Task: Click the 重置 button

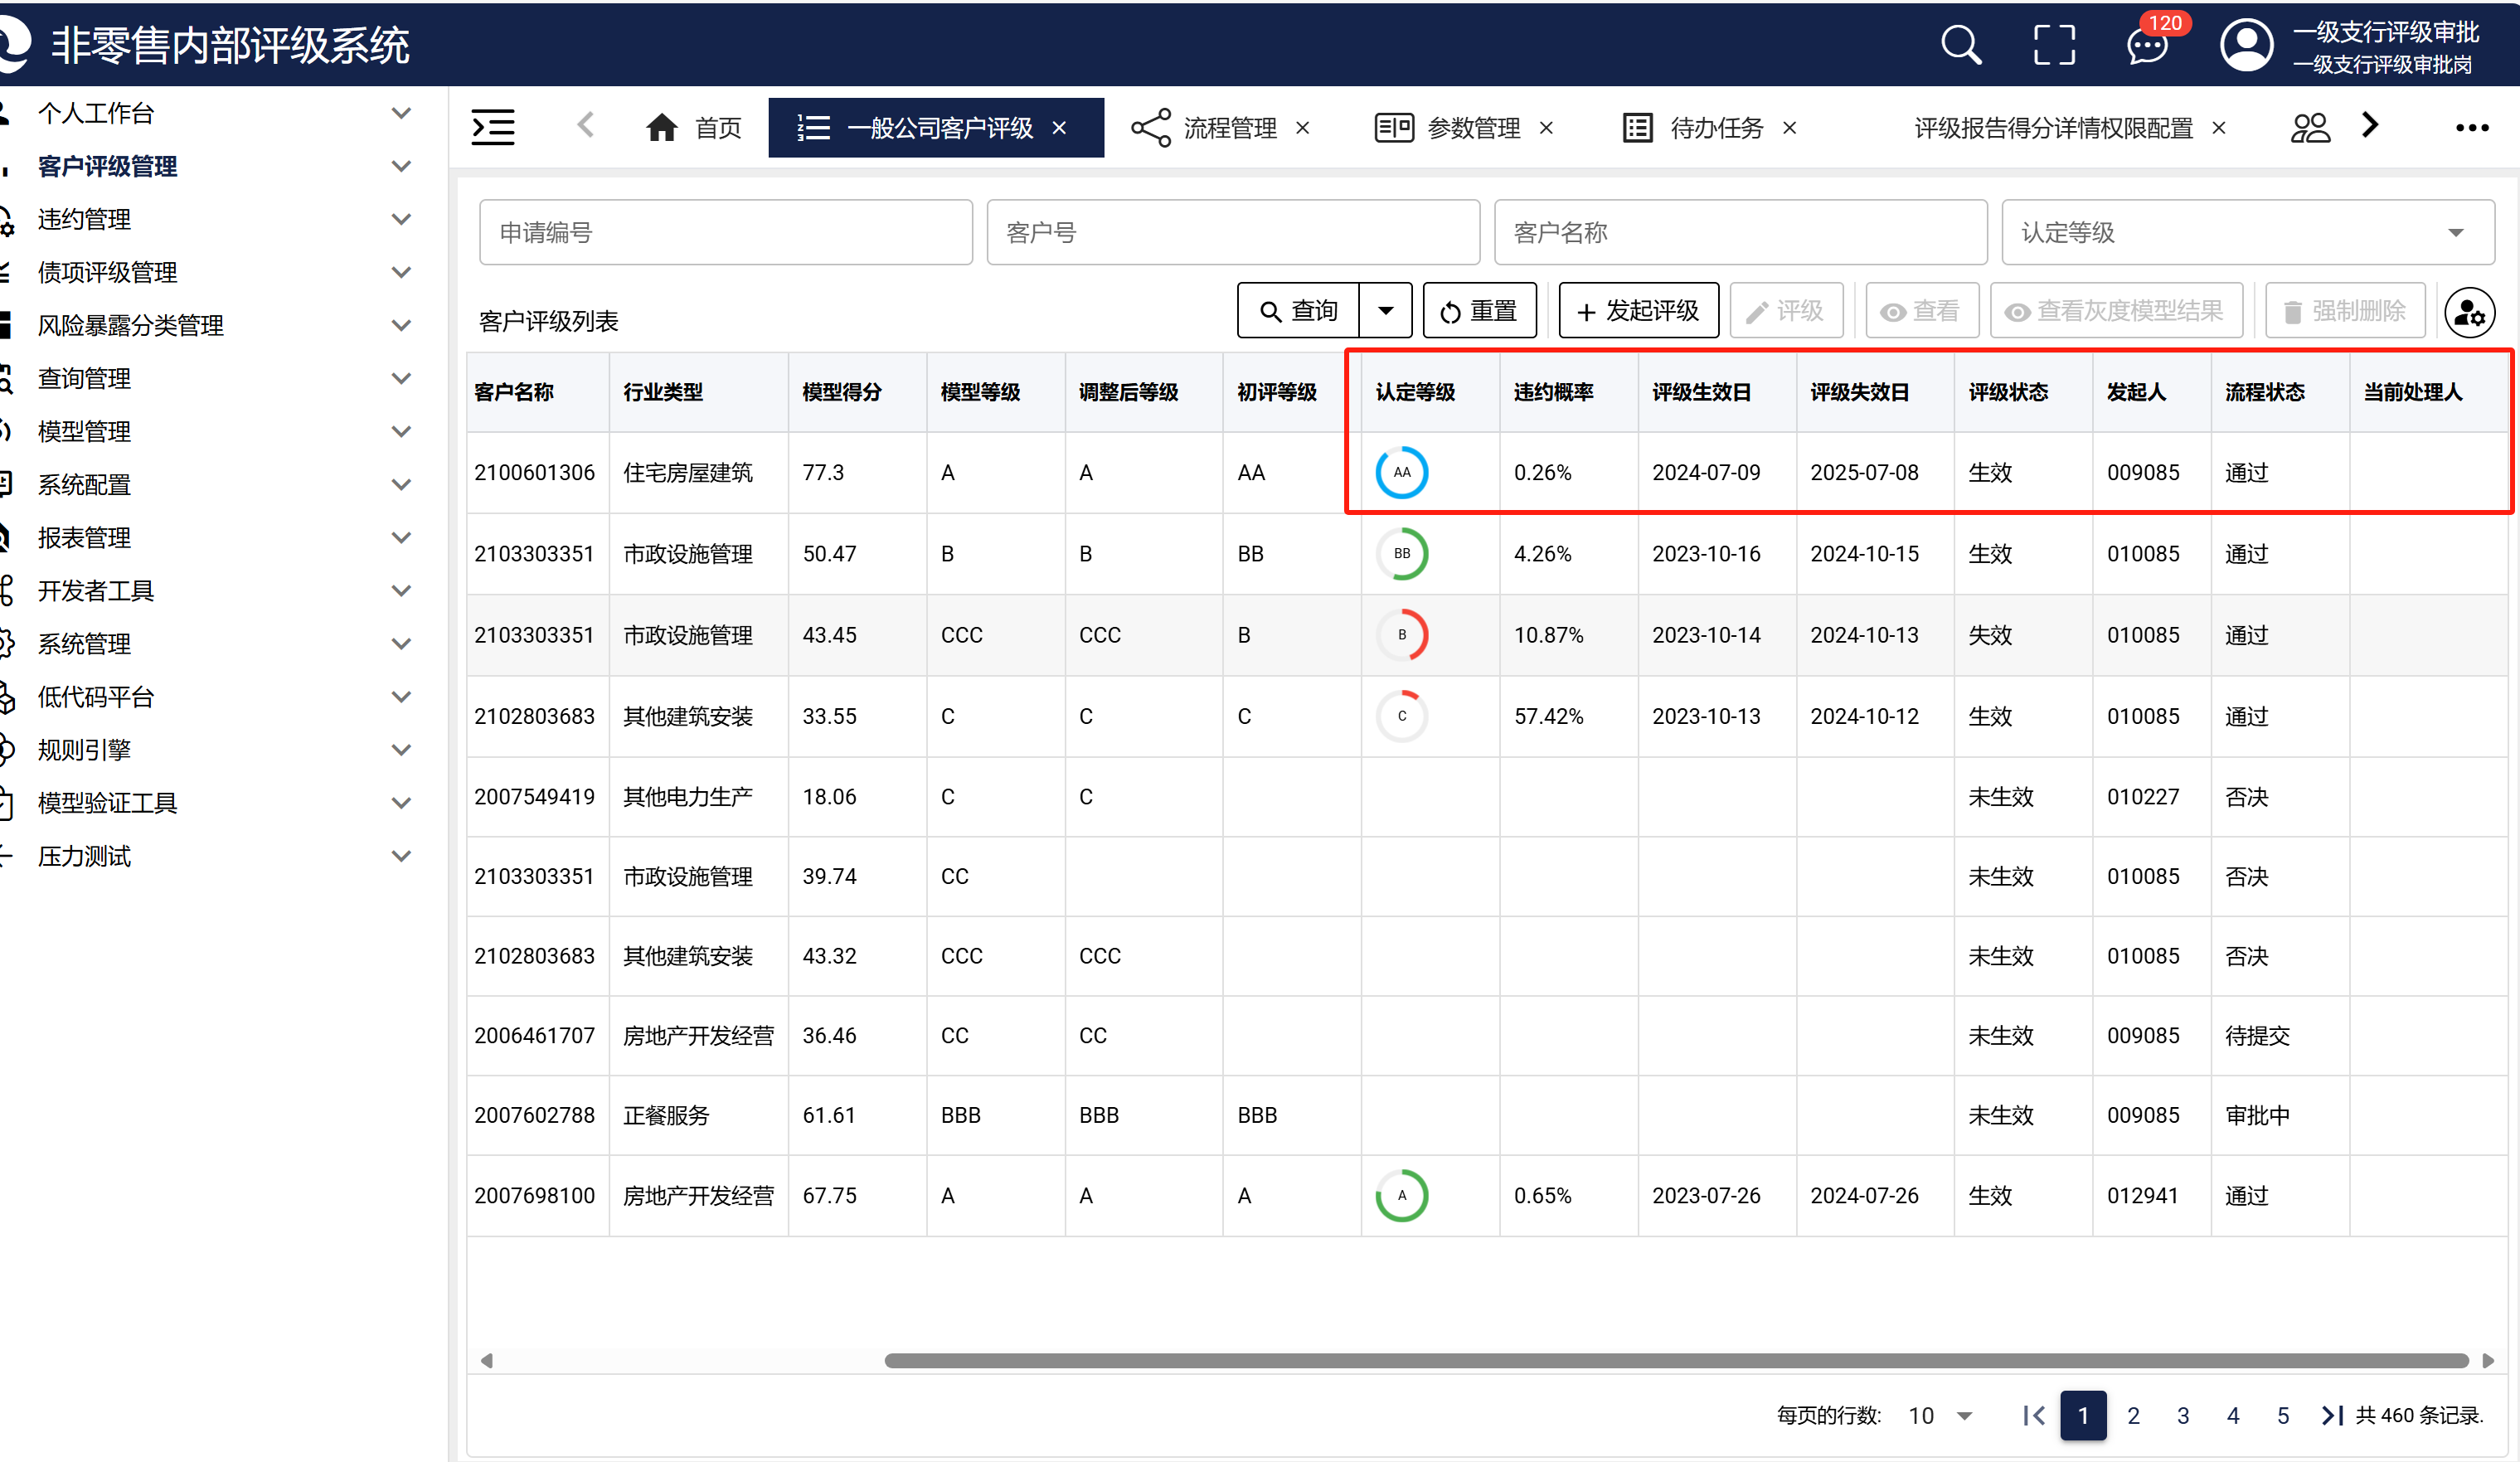Action: point(1479,311)
